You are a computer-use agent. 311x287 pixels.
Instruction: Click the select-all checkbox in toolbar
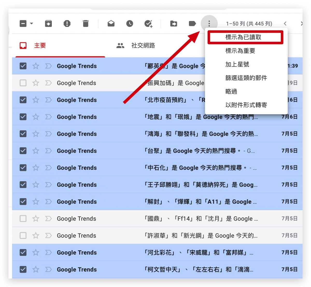(x=23, y=24)
